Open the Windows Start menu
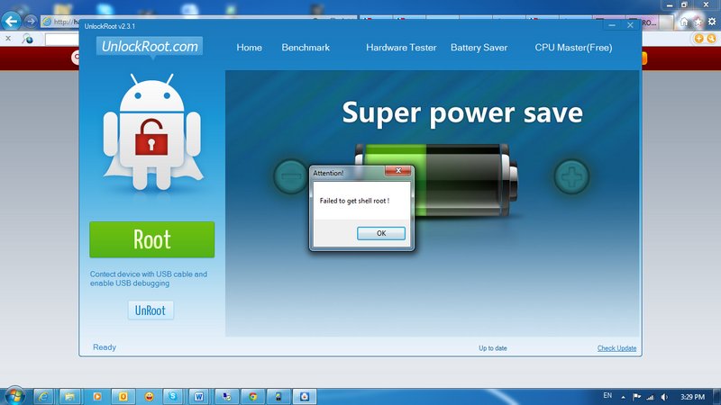This screenshot has height=405, width=721. point(14,396)
